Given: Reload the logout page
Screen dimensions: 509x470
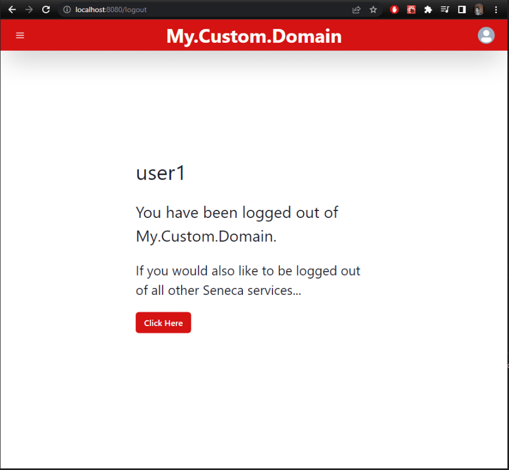Looking at the screenshot, I should 46,10.
